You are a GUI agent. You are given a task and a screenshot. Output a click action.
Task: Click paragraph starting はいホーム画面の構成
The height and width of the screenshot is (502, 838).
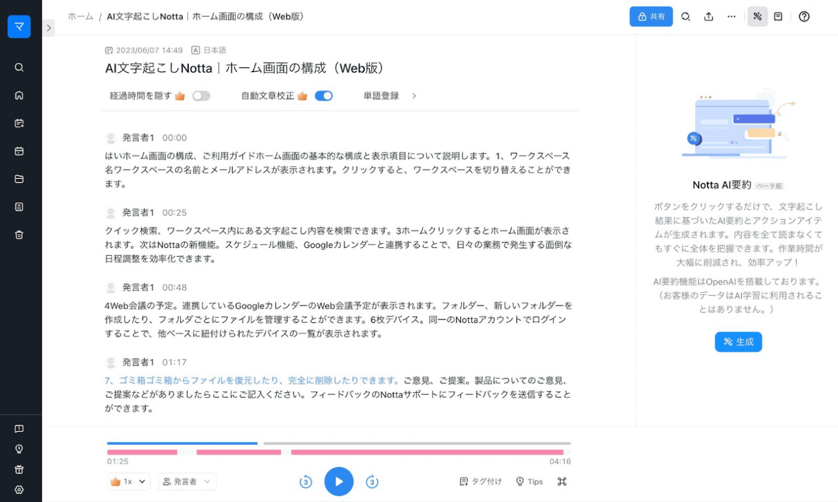coord(337,170)
